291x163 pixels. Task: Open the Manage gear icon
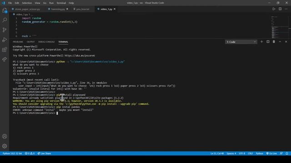click(x=5, y=146)
